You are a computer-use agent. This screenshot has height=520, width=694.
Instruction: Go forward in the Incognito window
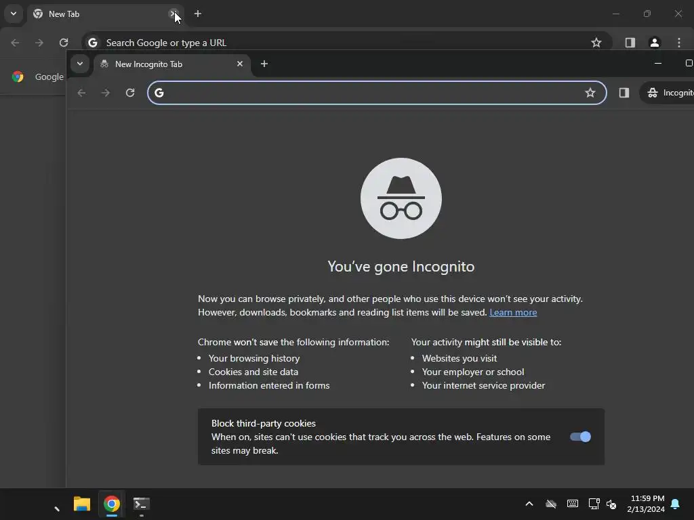(x=105, y=92)
